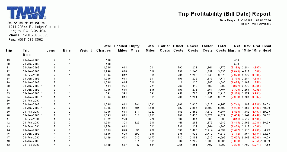Viewport: 287px width, 152px height.
Task: Select trip number 52 in the Trip column
Action: click(x=8, y=145)
